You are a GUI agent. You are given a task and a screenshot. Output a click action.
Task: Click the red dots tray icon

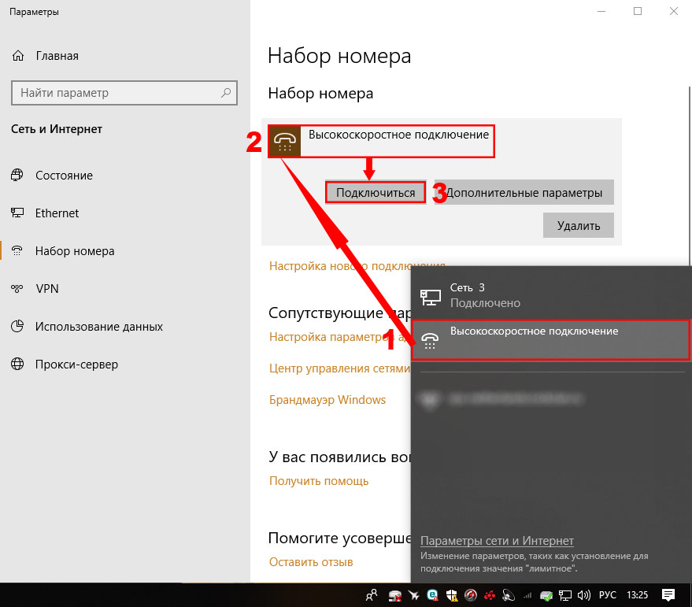(x=490, y=596)
